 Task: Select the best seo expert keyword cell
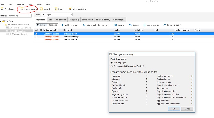(x=70, y=34)
